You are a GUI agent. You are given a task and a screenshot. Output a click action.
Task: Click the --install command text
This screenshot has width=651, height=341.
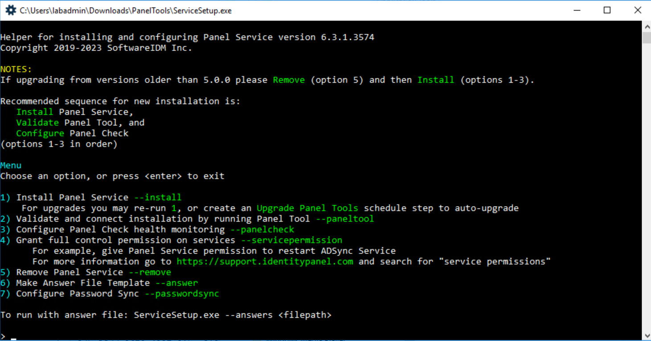158,197
